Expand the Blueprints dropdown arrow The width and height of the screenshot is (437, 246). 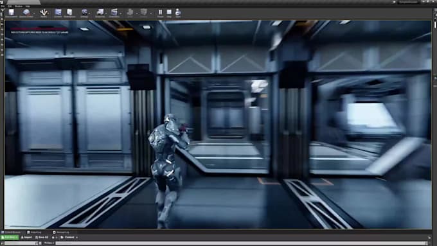click(x=106, y=13)
